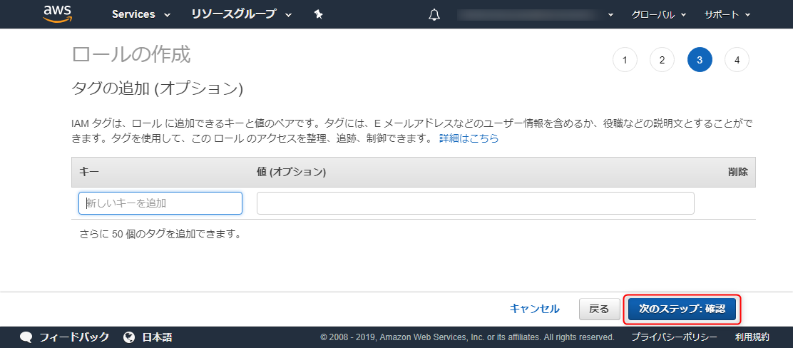Click the AWS logo home icon

point(58,14)
